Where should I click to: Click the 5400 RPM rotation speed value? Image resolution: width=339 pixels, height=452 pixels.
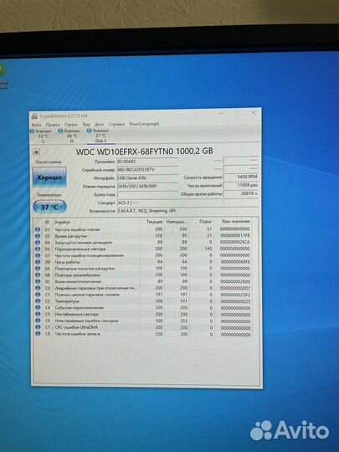pyautogui.click(x=241, y=177)
